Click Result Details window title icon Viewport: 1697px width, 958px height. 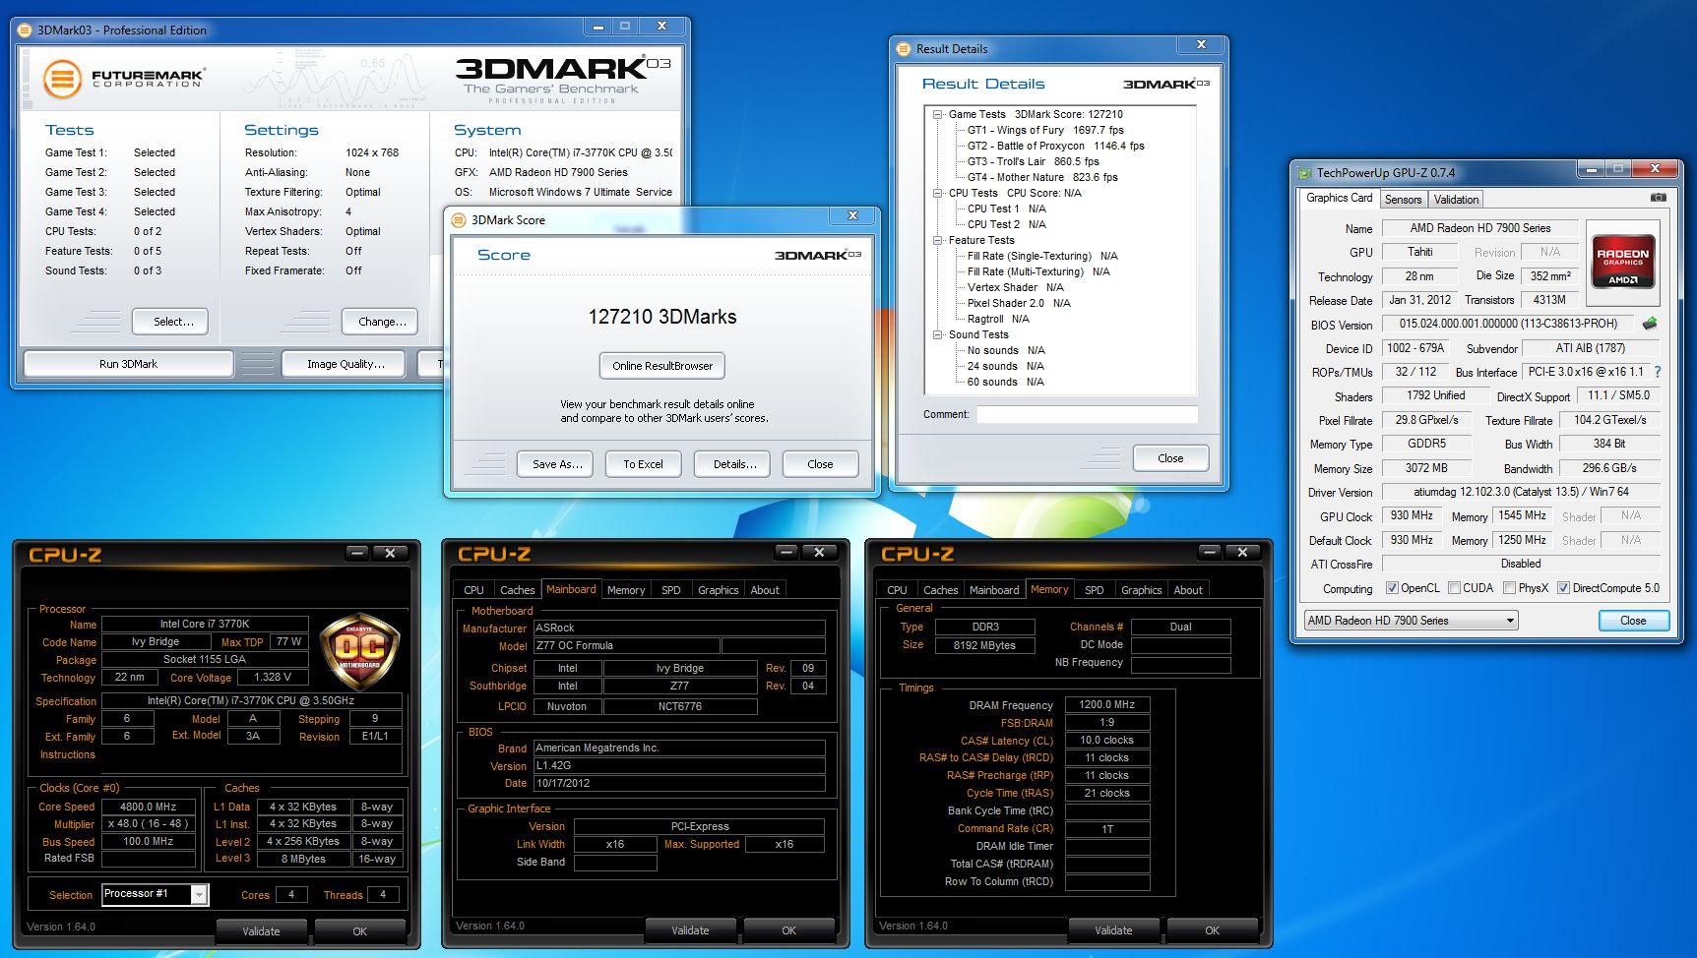904,48
